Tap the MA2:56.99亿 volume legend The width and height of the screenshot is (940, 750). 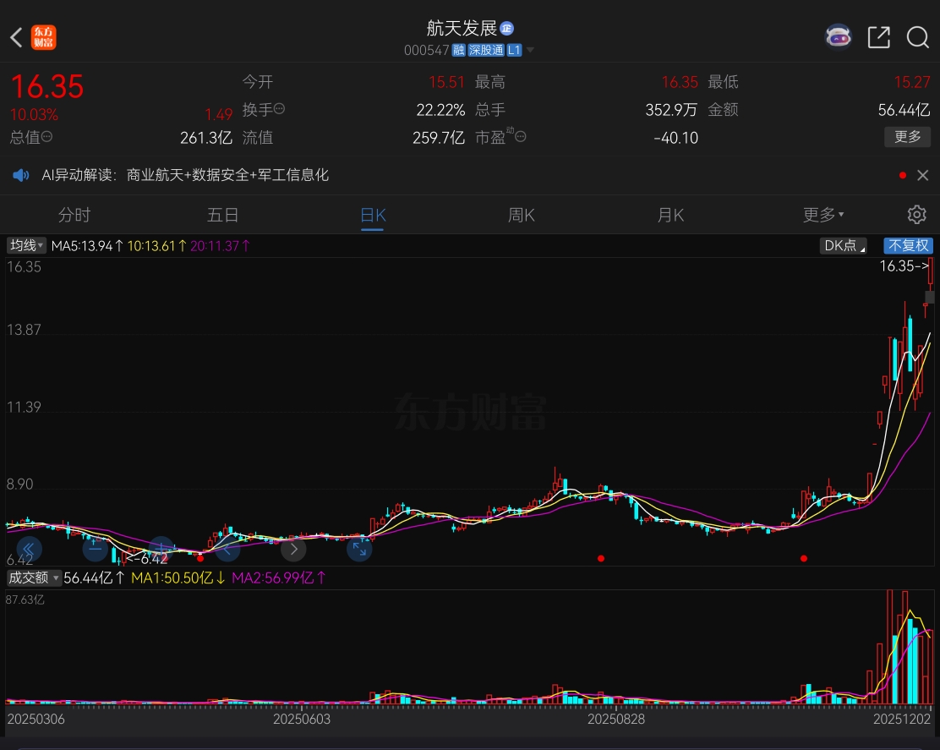pos(279,578)
